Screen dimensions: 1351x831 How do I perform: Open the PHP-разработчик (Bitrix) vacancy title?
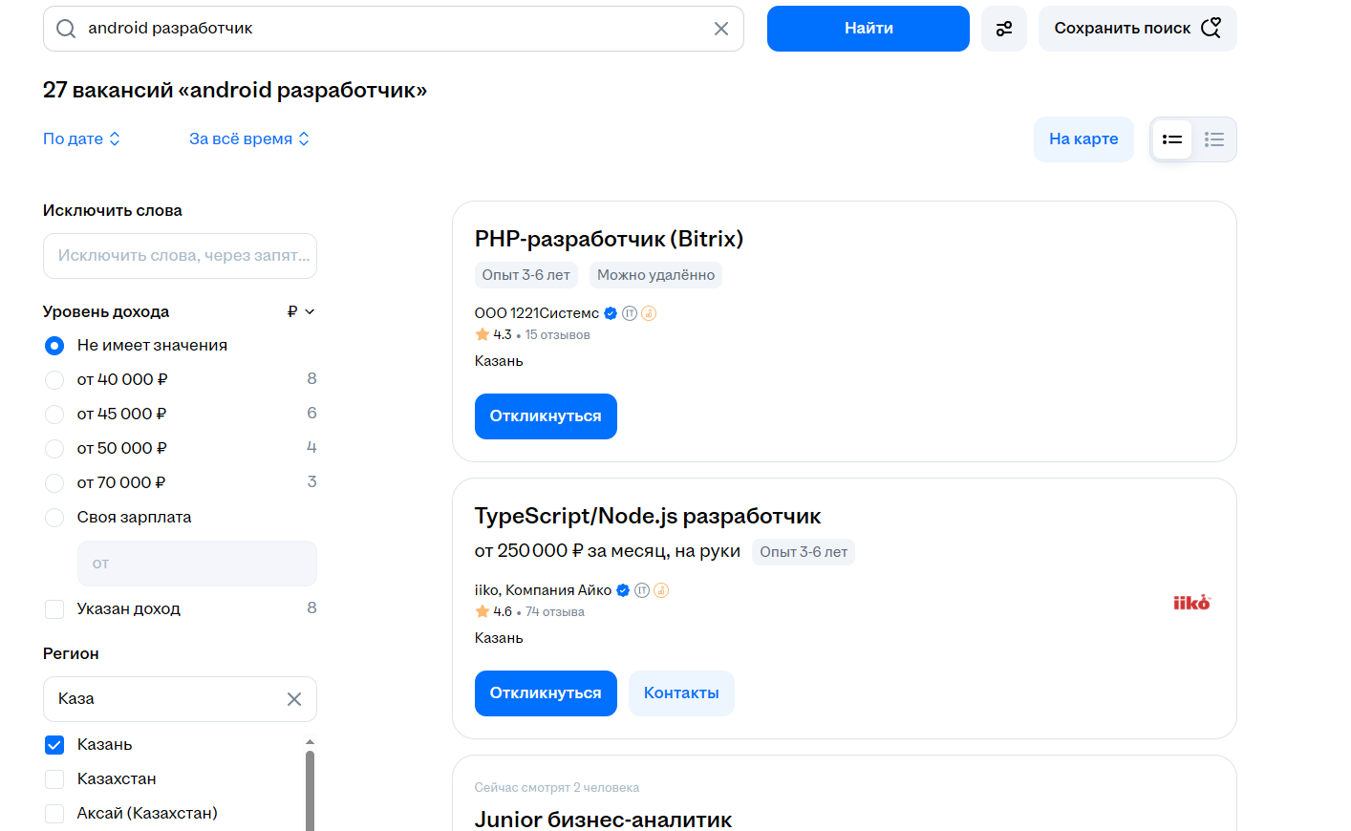coord(609,239)
